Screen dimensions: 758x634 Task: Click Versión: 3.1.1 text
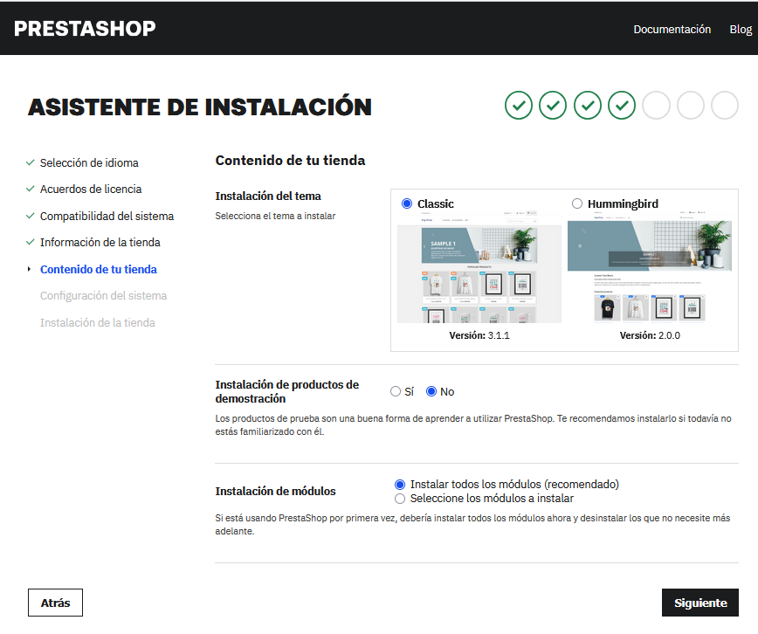(x=479, y=335)
